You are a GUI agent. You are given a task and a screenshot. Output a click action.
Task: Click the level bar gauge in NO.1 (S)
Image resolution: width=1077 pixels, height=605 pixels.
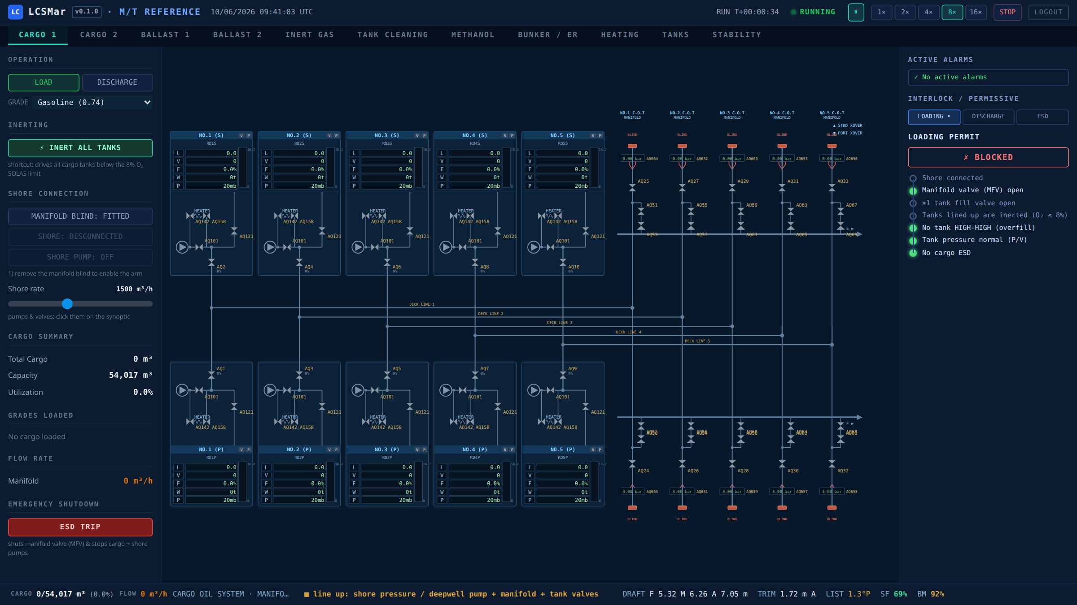pyautogui.click(x=243, y=168)
